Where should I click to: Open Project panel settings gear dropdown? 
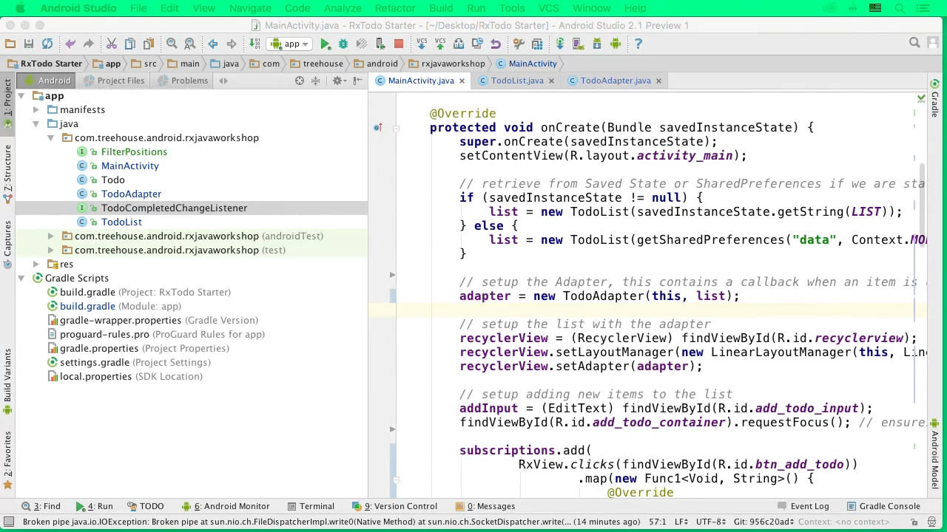(340, 81)
